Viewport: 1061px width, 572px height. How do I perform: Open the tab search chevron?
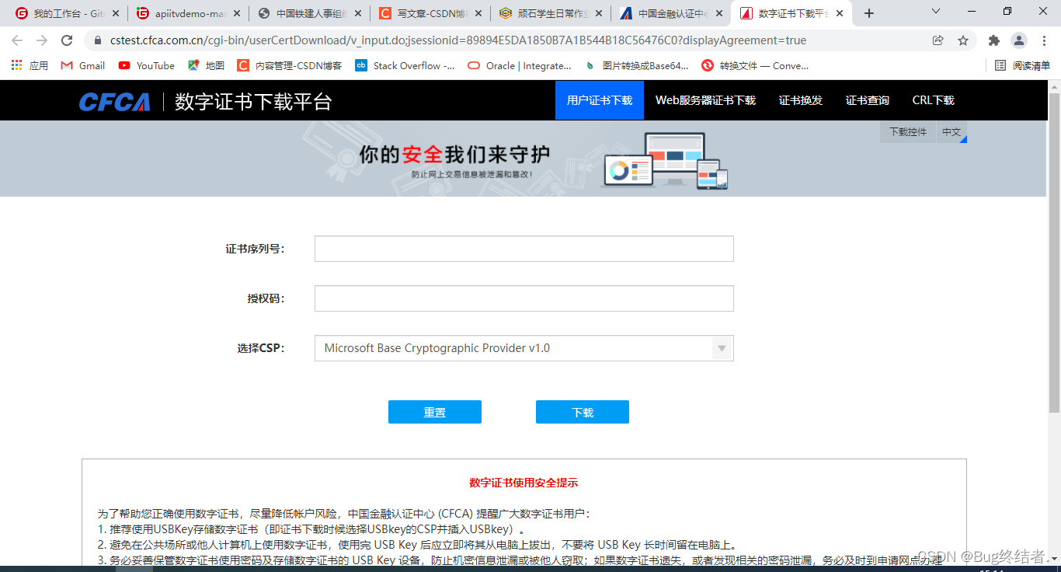pos(936,12)
